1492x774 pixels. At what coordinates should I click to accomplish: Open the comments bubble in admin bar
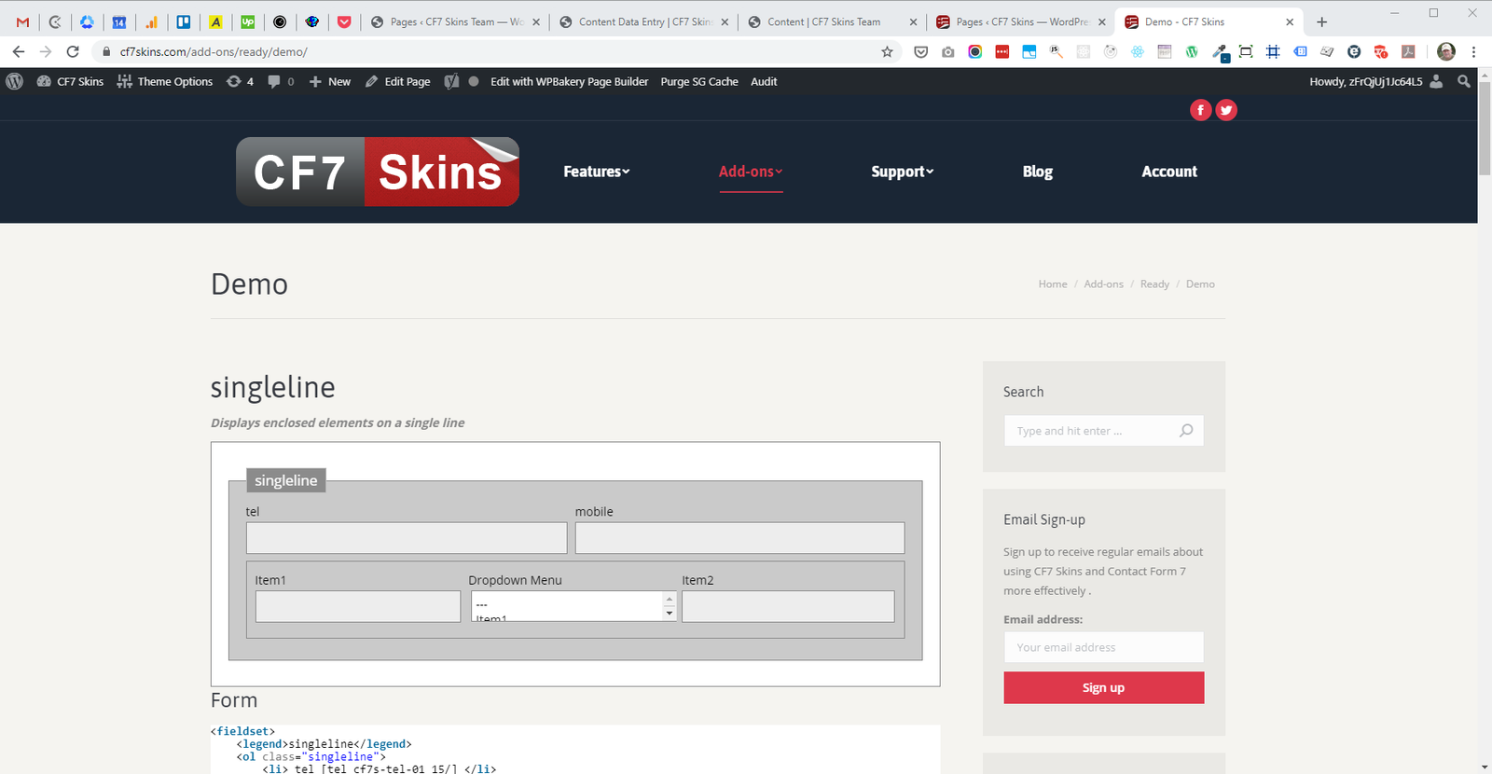coord(280,82)
